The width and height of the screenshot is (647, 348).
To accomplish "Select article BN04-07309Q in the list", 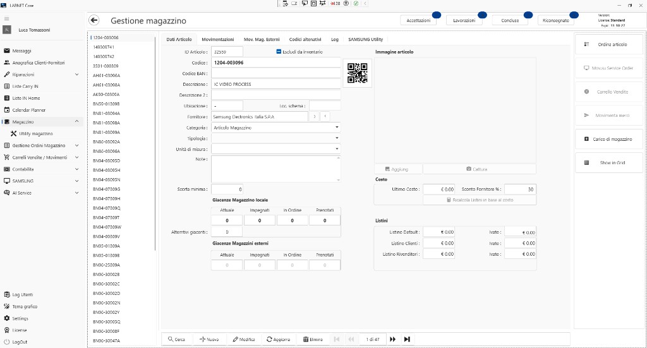I will tap(106, 208).
